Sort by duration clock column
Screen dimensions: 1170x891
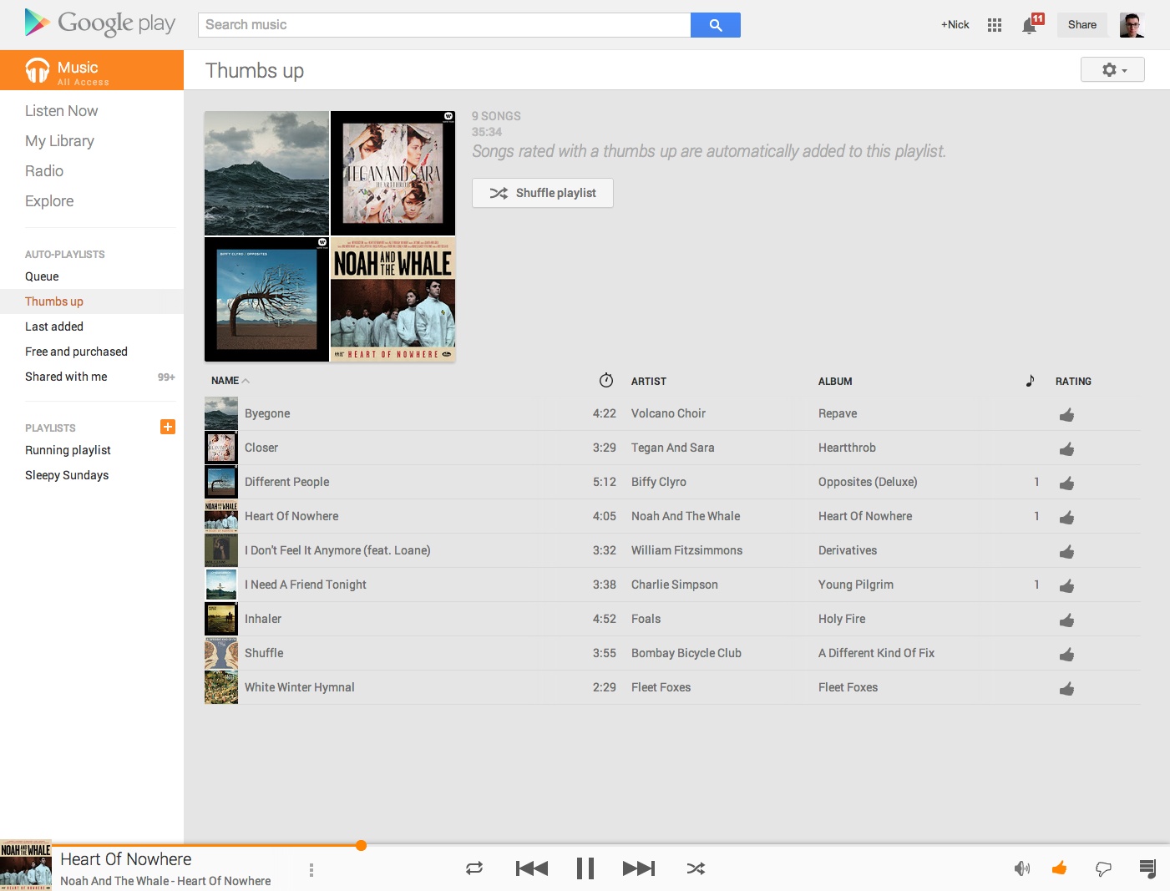(606, 381)
